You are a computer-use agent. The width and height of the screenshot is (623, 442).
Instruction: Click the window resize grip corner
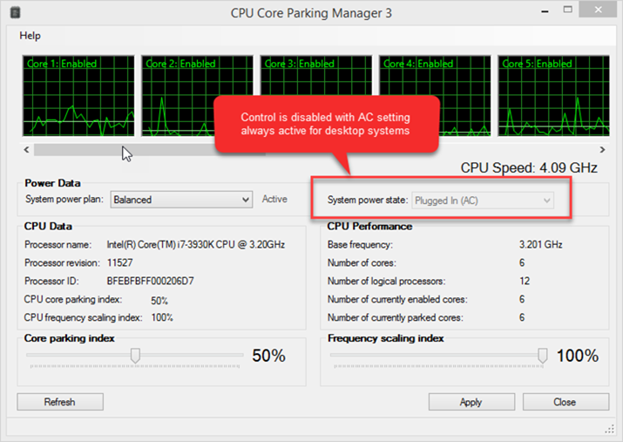609,429
